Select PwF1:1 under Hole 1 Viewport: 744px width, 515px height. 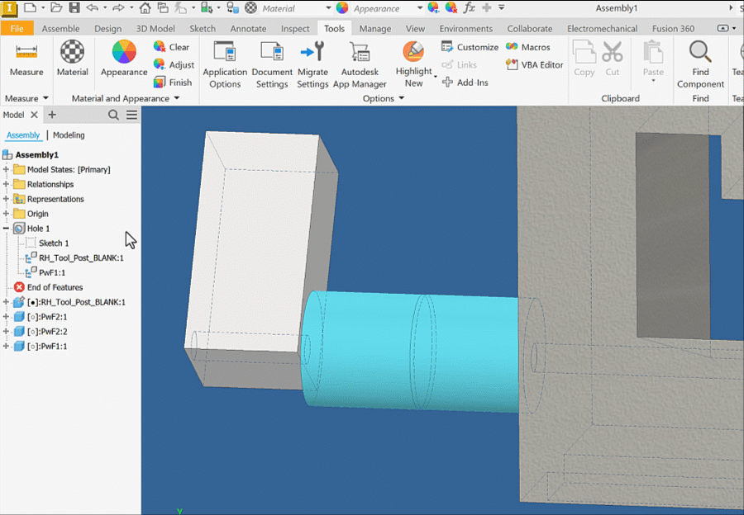click(52, 272)
